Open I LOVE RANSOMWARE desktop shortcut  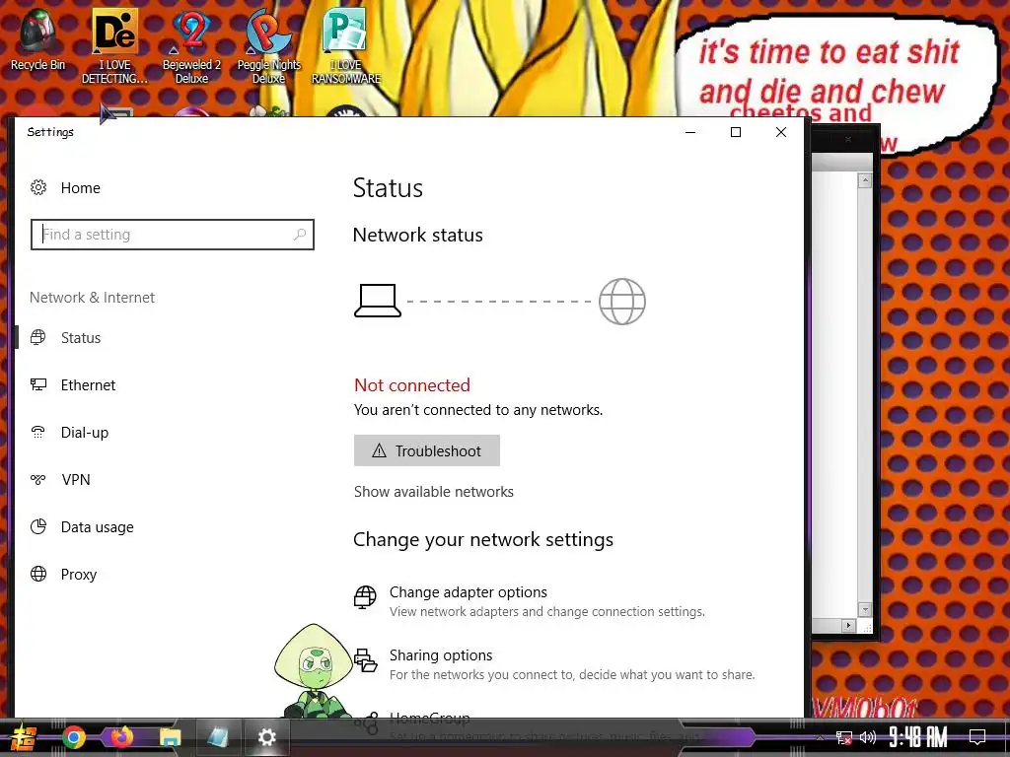click(346, 46)
